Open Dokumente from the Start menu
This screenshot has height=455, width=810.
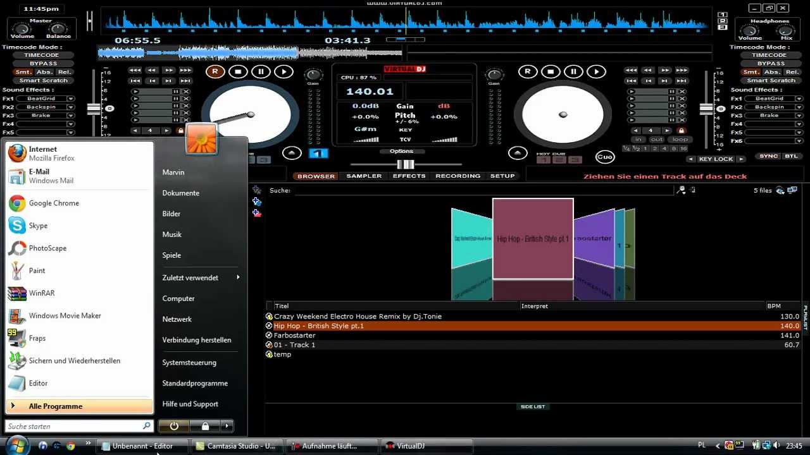point(180,193)
